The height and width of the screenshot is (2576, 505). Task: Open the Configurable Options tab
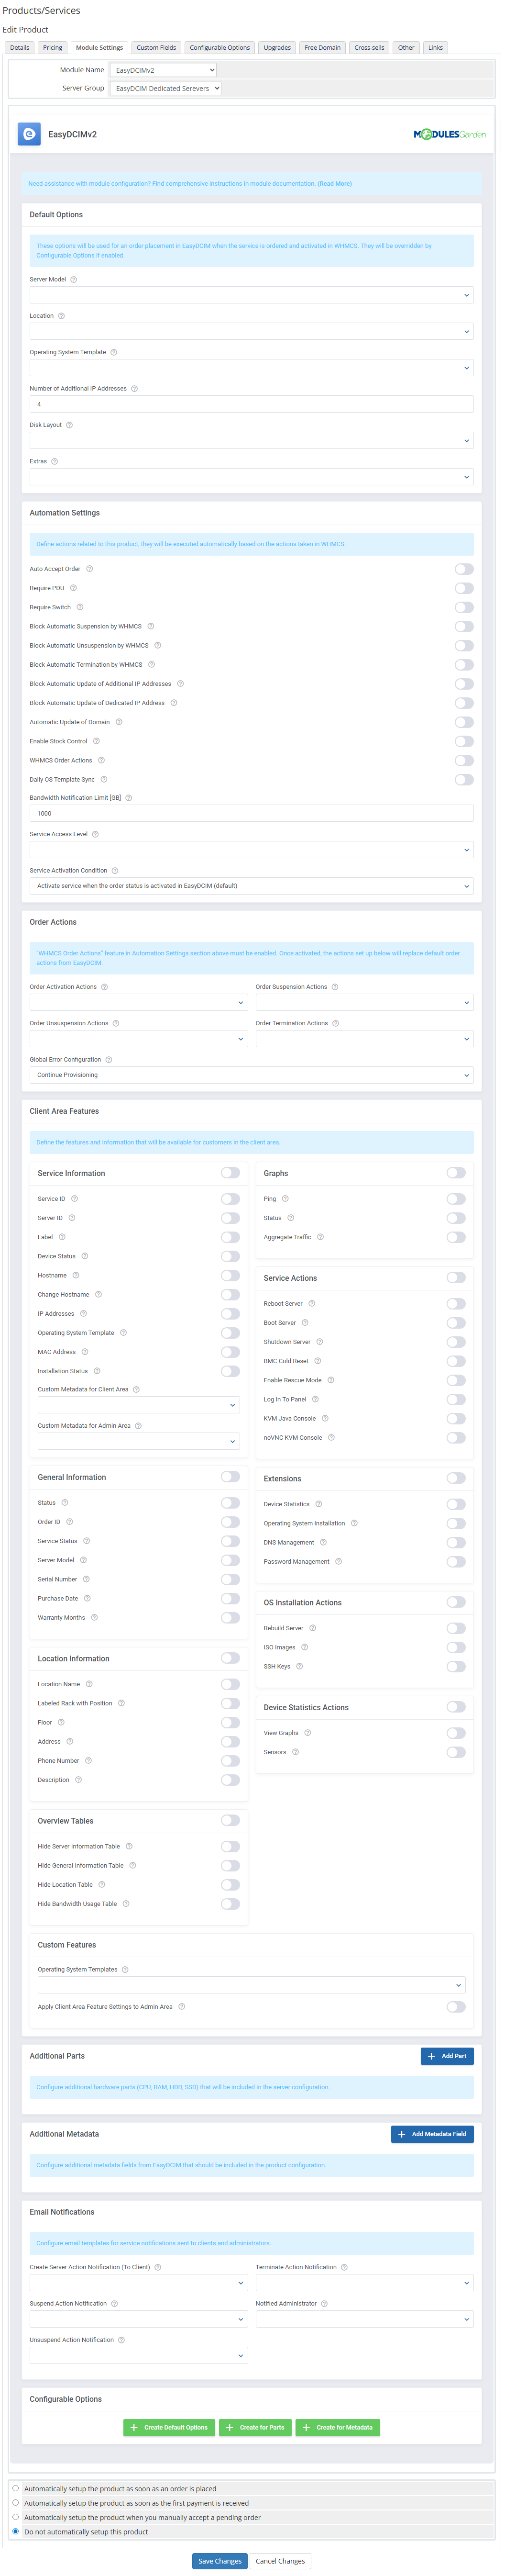pos(220,47)
